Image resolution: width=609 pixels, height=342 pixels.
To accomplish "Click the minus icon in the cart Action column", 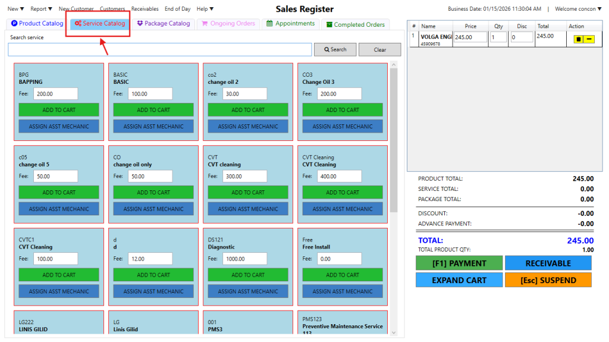I will tap(589, 39).
